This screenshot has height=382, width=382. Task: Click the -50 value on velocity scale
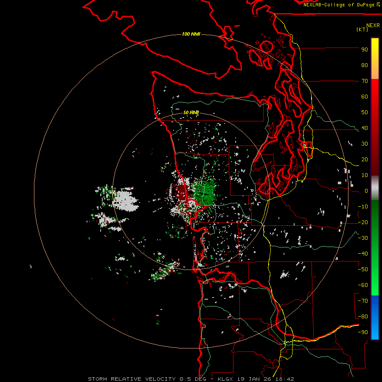tap(363, 270)
